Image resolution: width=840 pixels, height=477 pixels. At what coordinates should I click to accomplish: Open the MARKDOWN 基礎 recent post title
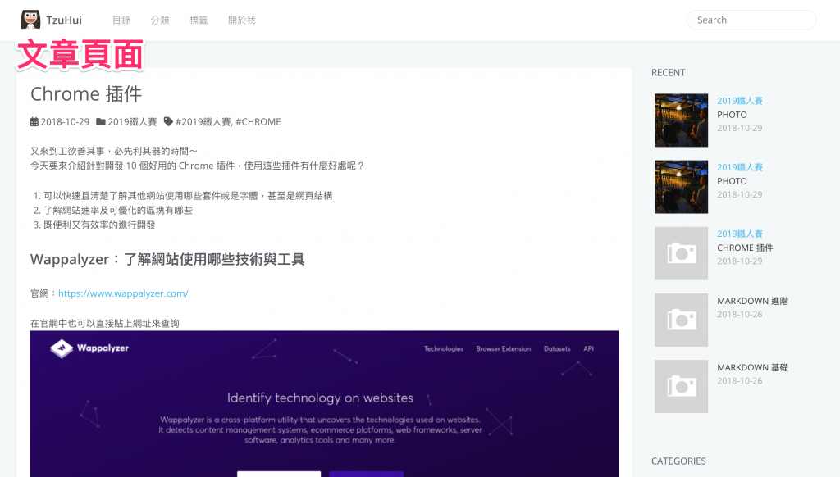click(x=753, y=367)
